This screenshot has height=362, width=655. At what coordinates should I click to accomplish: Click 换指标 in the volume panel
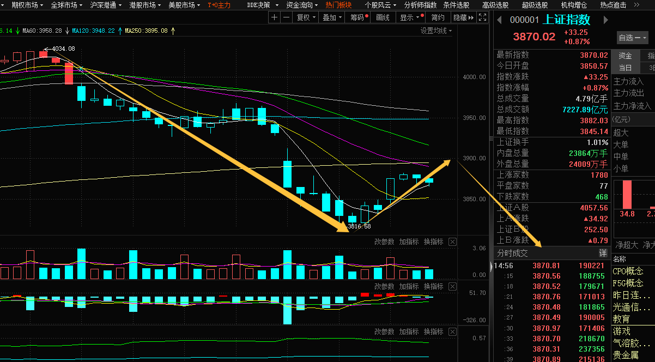pos(434,242)
